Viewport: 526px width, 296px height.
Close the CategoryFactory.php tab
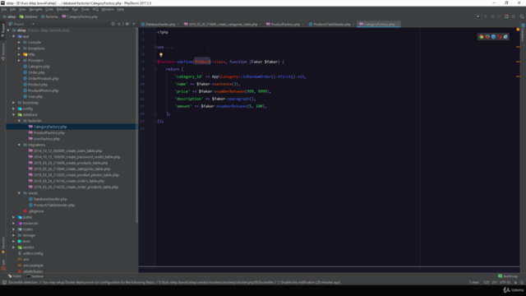tap(398, 24)
